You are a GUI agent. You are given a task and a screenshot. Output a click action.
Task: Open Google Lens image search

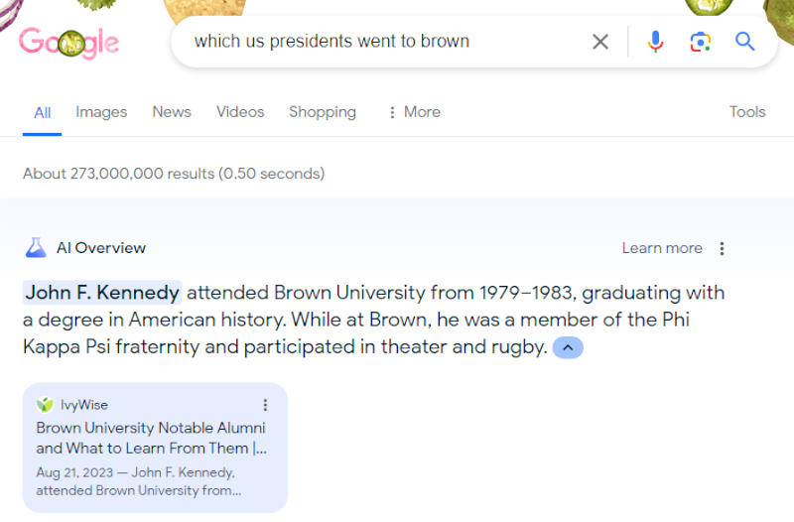pos(701,42)
